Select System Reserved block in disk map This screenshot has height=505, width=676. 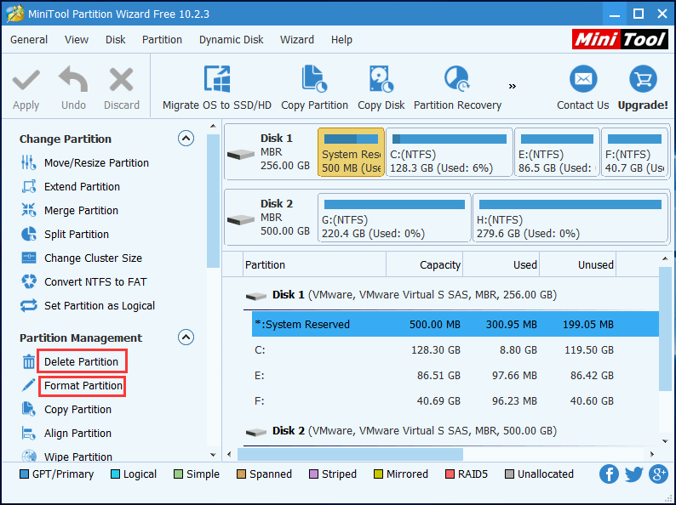tap(351, 152)
